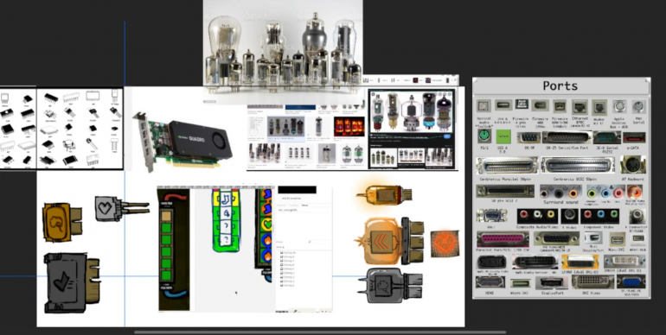666x335 pixels.
Task: Select the glowing orange heart square tile
Action: tap(445, 243)
